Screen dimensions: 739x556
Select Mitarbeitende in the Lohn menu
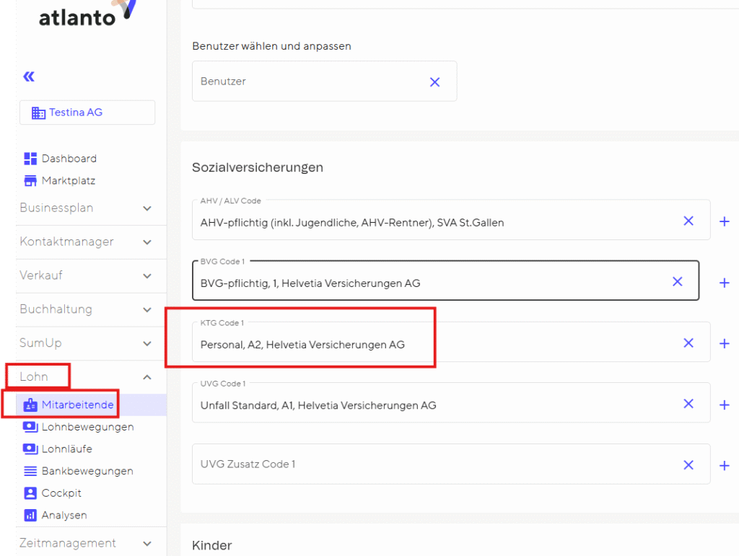pos(77,405)
